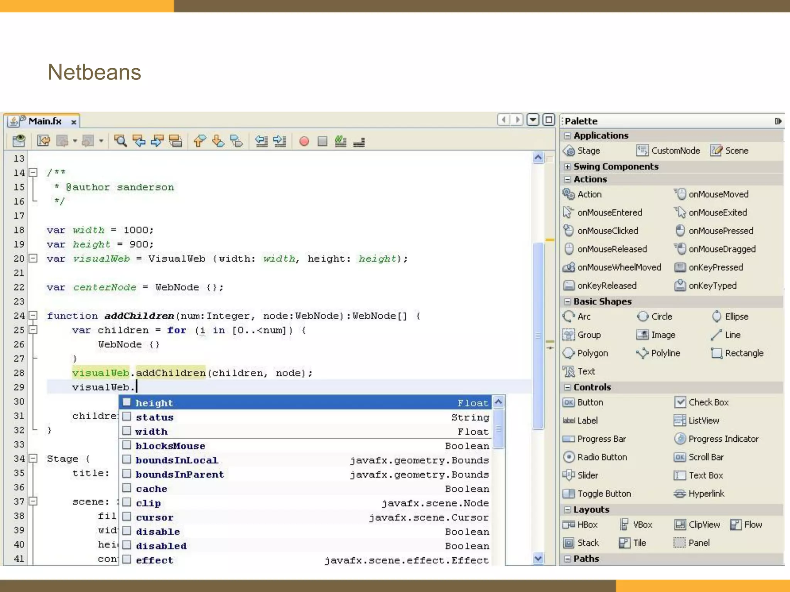Collapse the Applications palette section
The width and height of the screenshot is (790, 592).
[x=567, y=136]
